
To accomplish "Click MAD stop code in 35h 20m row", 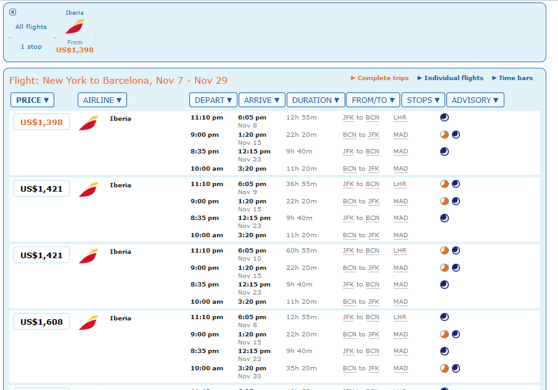I will point(401,368).
